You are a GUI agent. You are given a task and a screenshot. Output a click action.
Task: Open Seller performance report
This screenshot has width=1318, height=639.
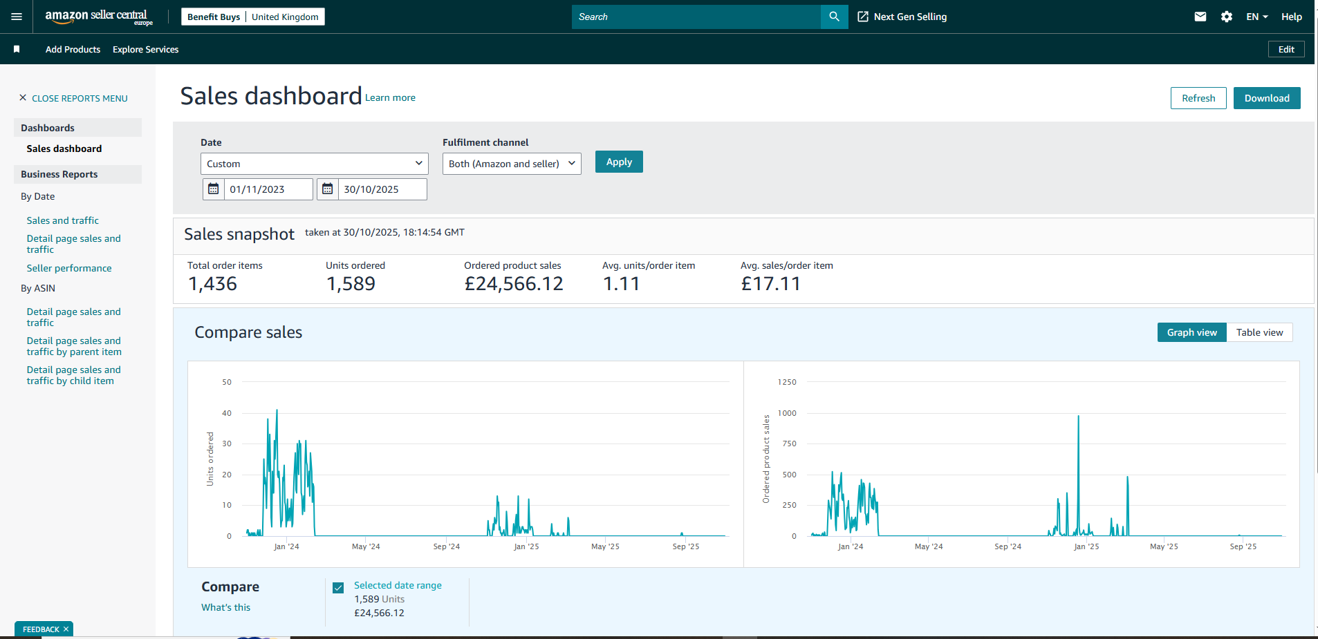69,268
